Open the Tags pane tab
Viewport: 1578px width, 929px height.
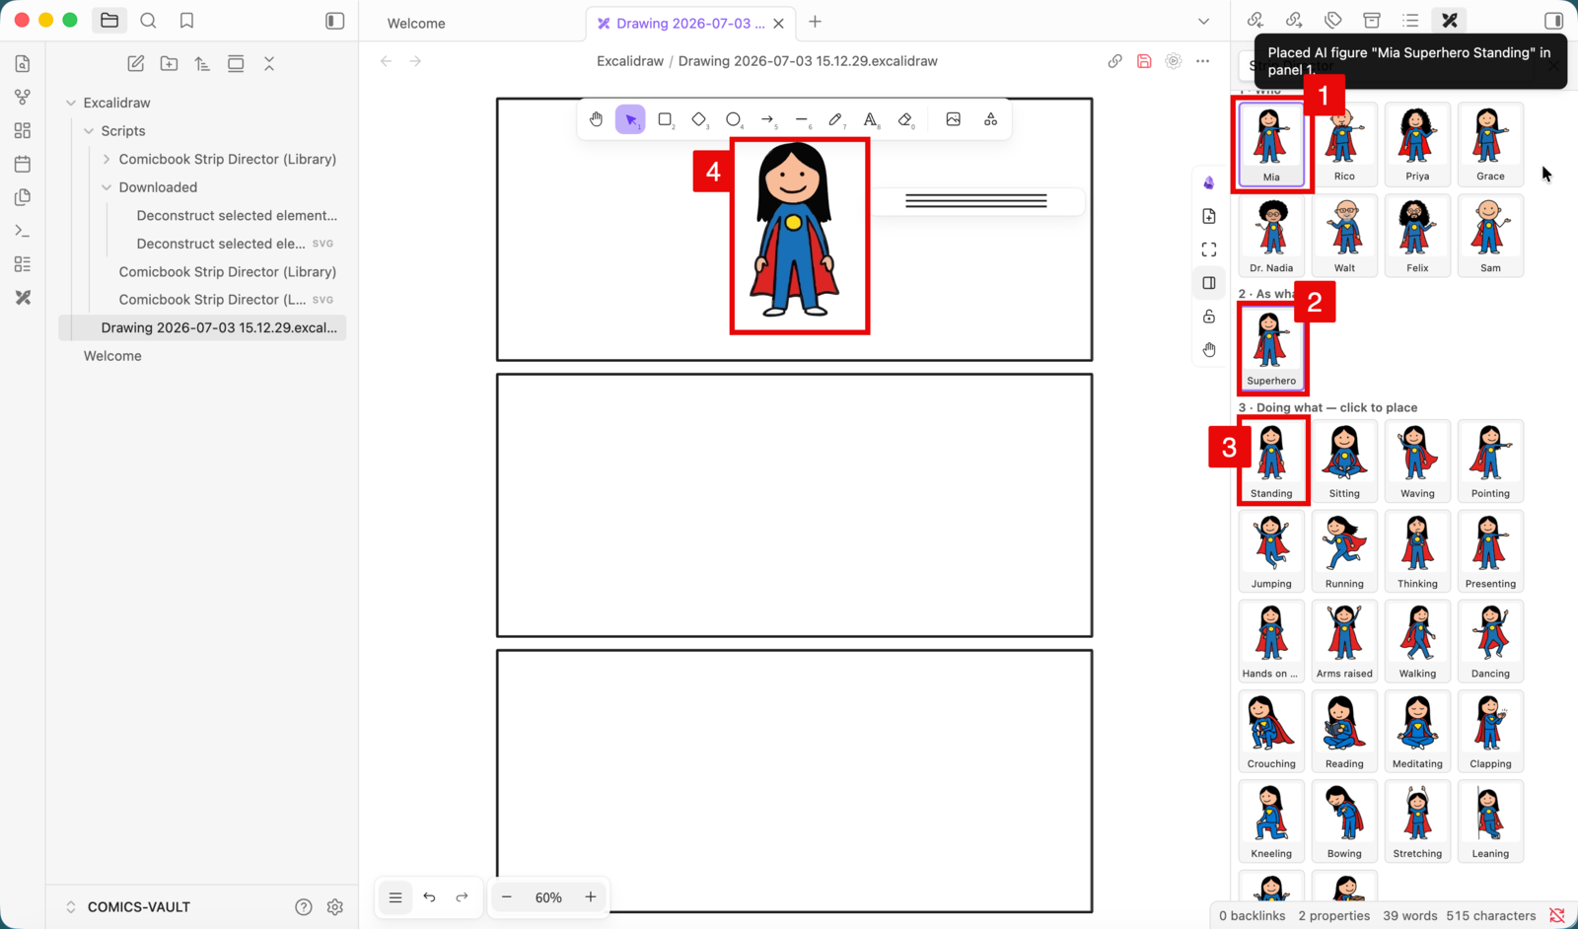pyautogui.click(x=1333, y=20)
